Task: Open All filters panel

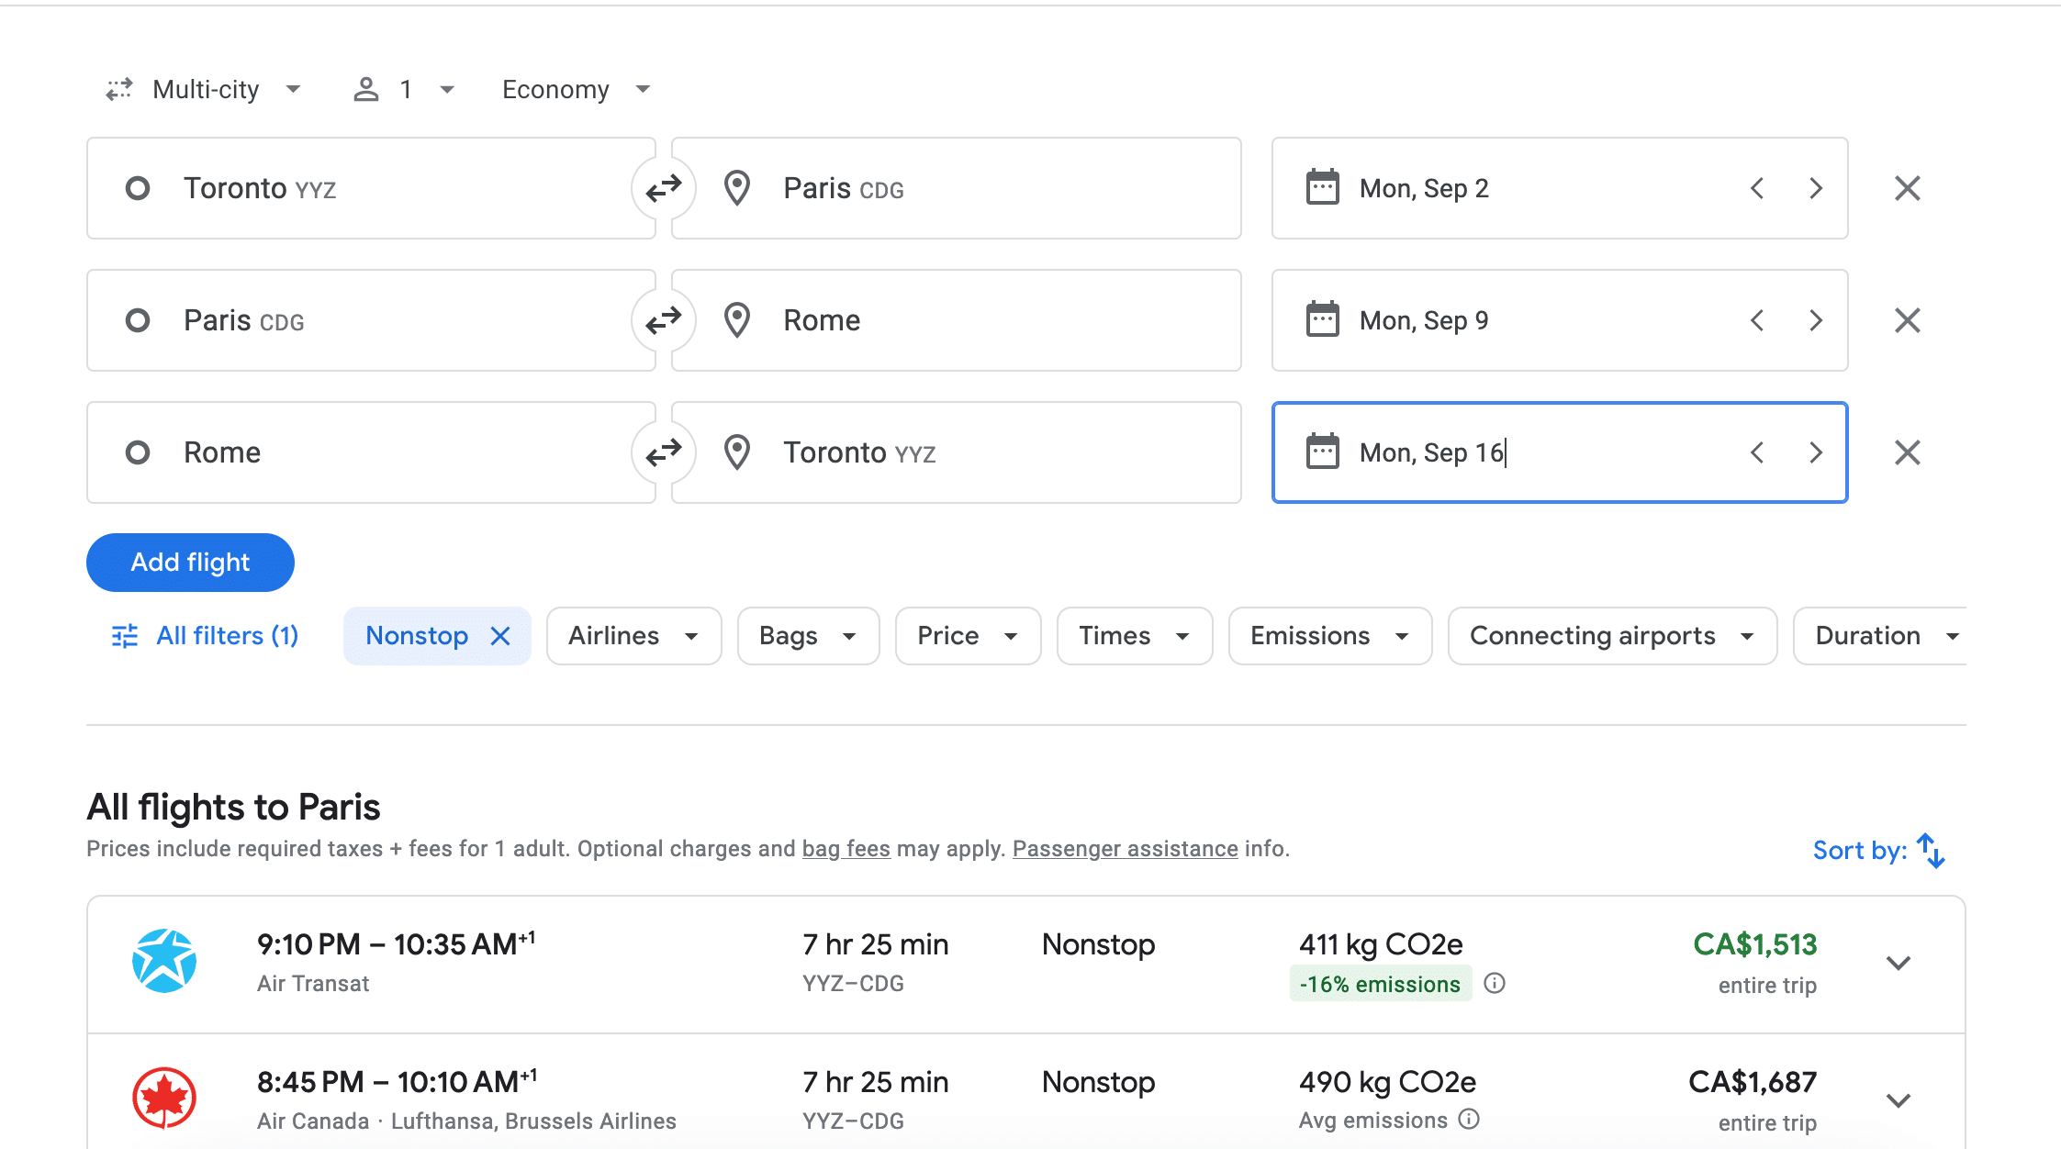Action: pos(206,636)
